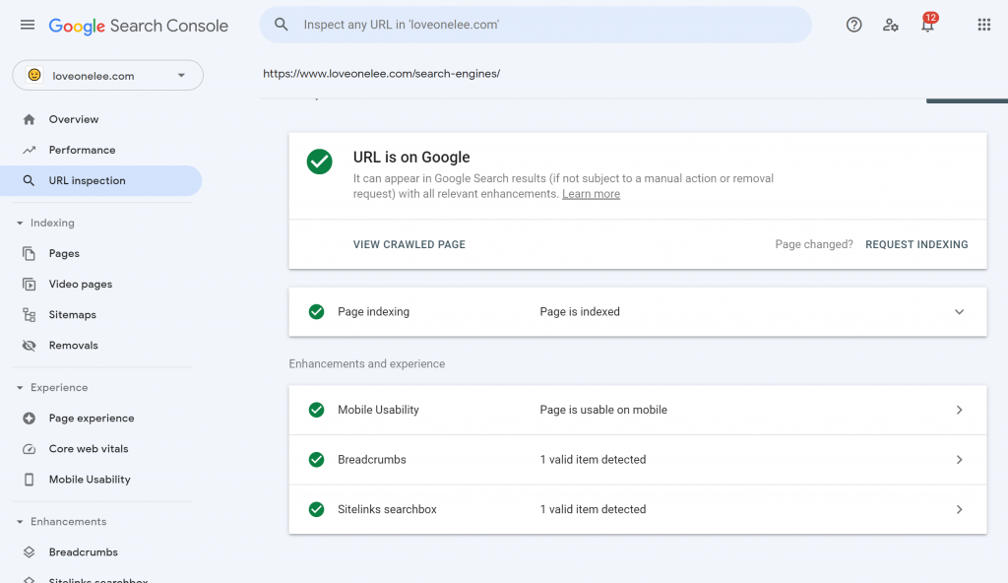Click green check icon on Breadcrumbs row

316,460
